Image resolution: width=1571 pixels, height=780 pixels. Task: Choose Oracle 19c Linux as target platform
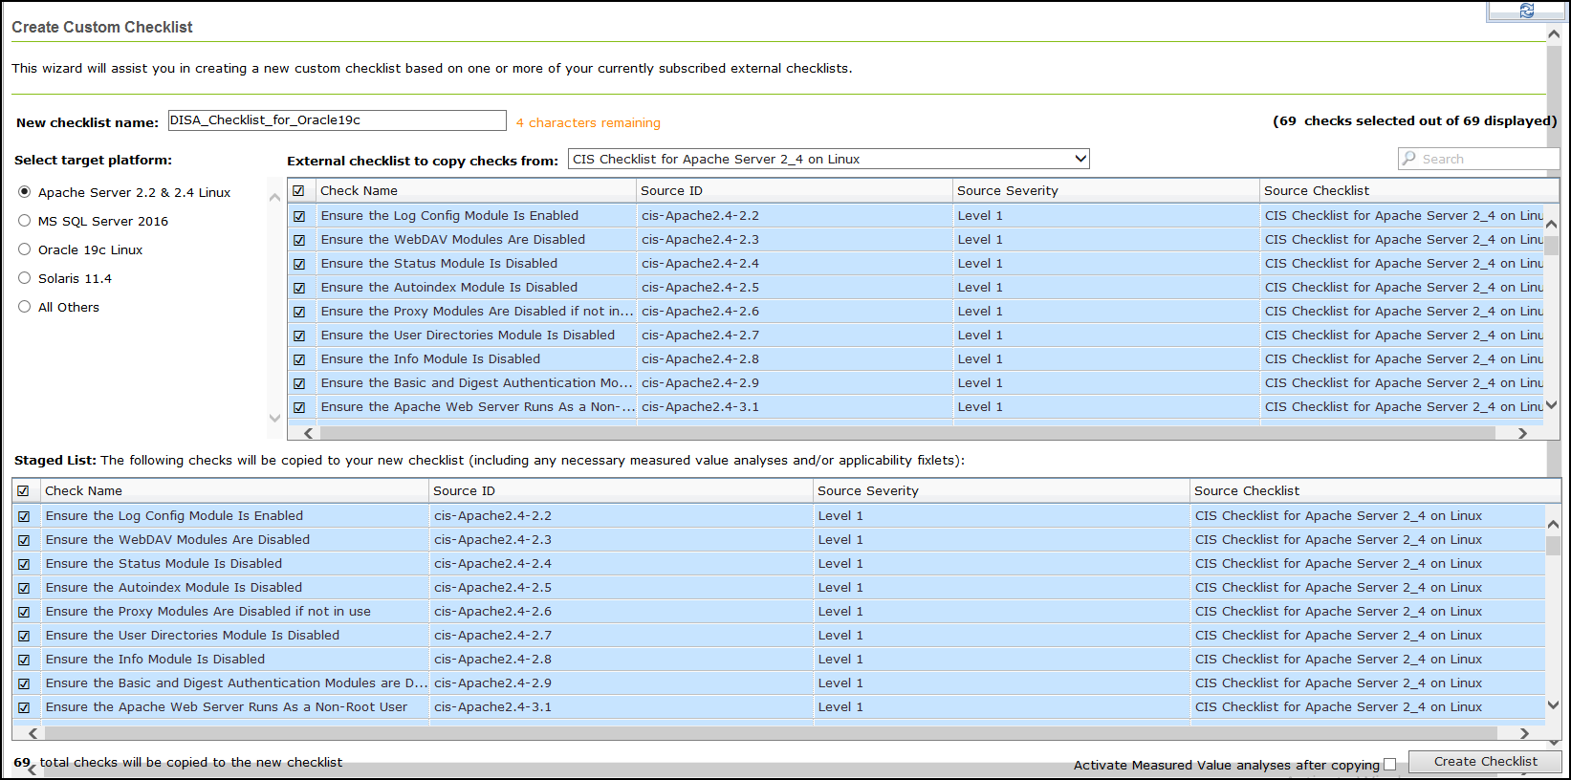click(25, 249)
